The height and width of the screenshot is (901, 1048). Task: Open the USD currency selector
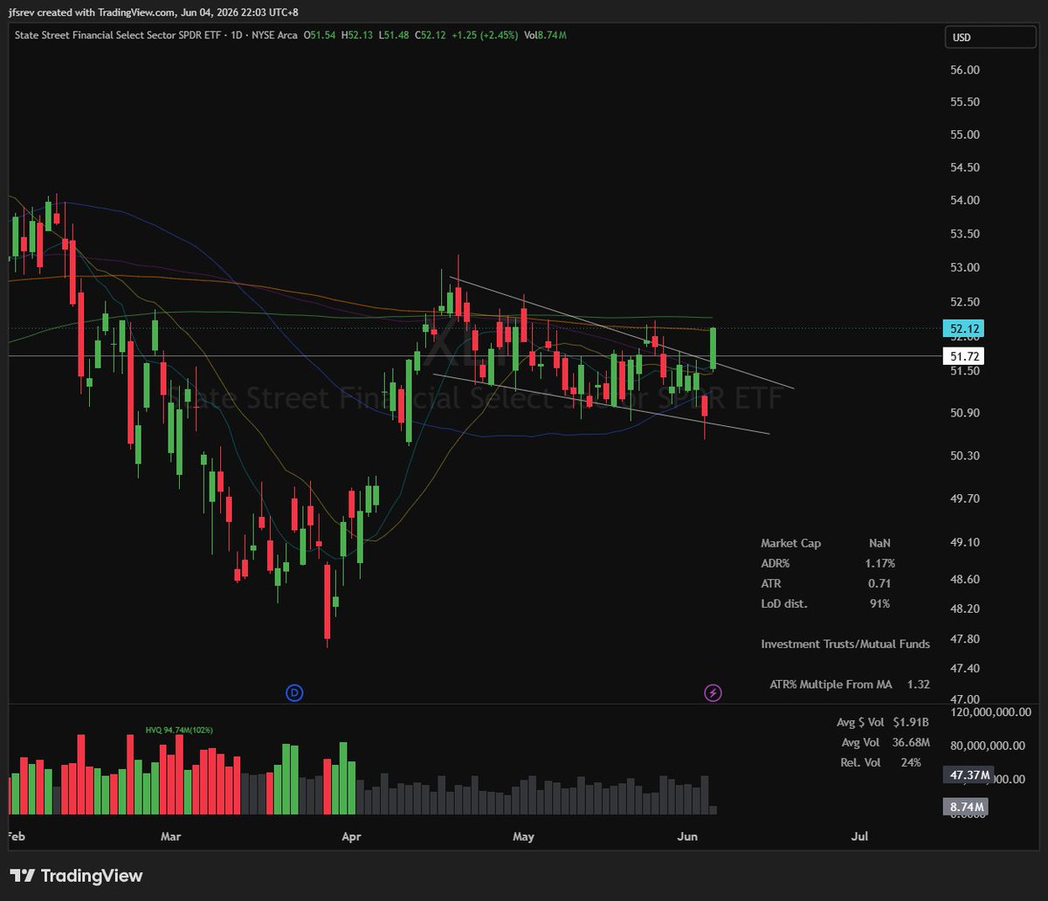(x=990, y=38)
